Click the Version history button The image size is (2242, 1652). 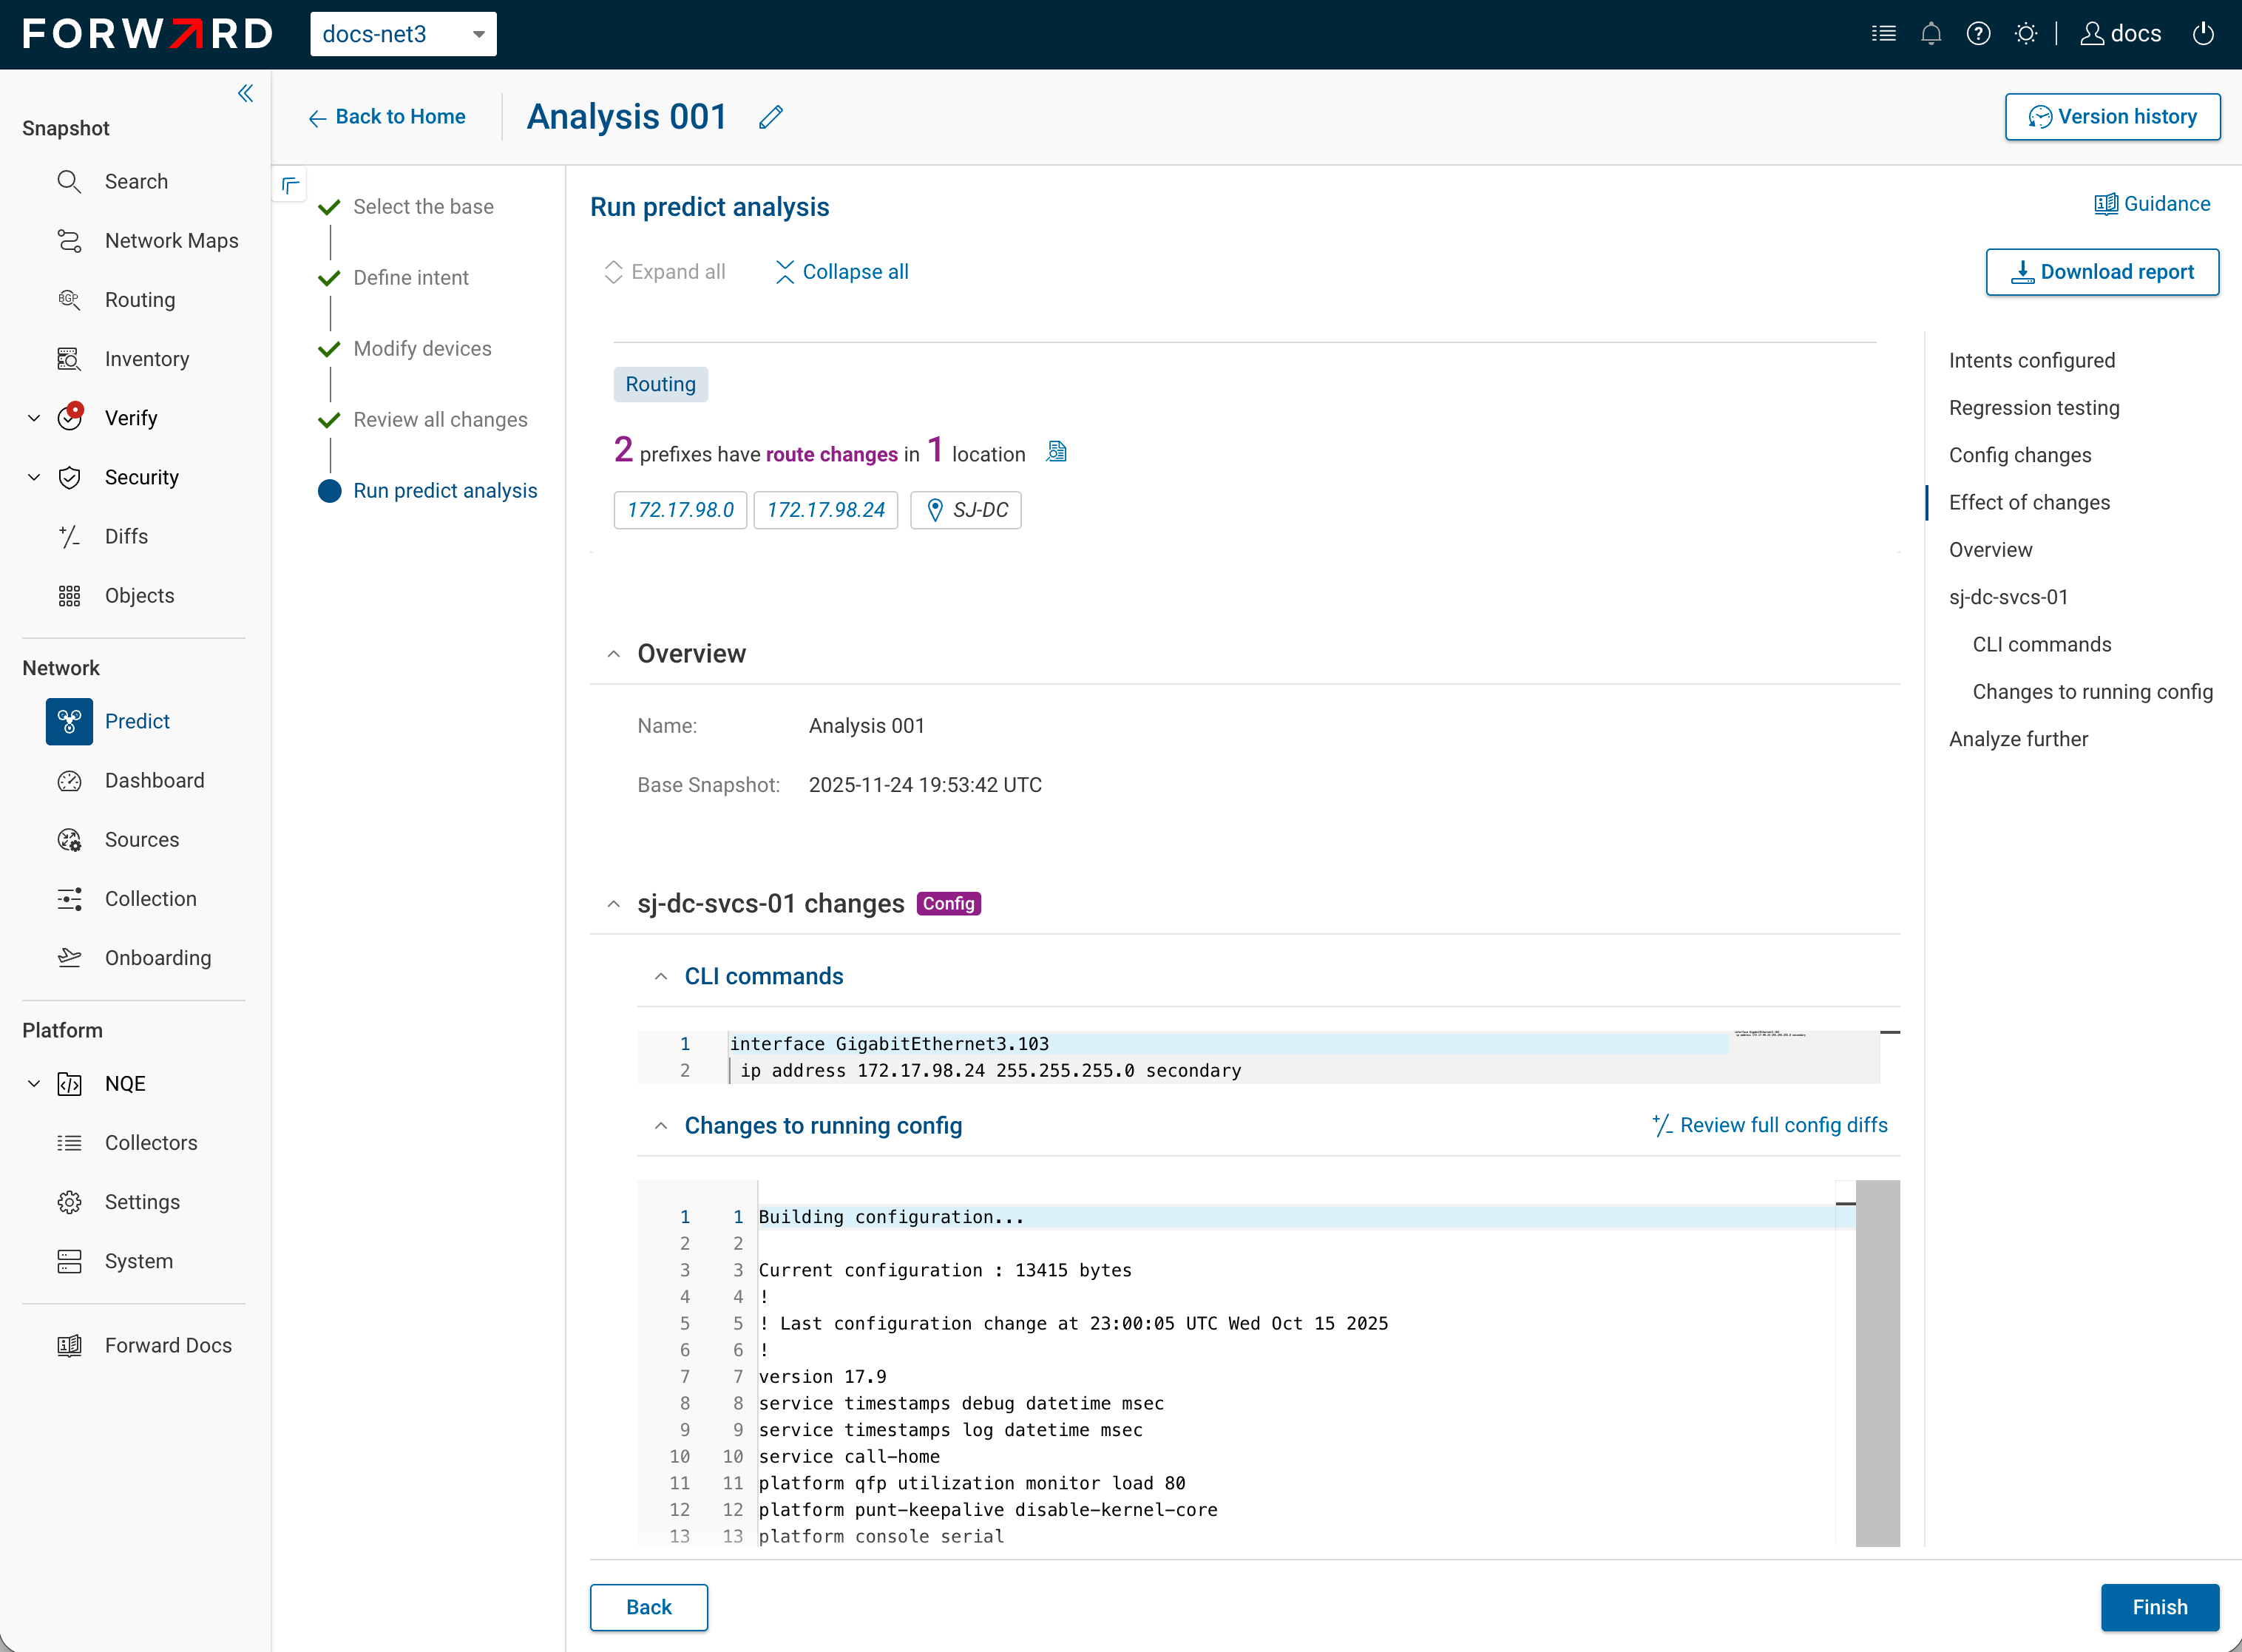pos(2112,117)
